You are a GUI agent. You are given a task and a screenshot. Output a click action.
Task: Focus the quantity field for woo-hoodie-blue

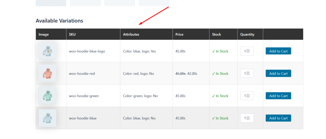(245, 118)
